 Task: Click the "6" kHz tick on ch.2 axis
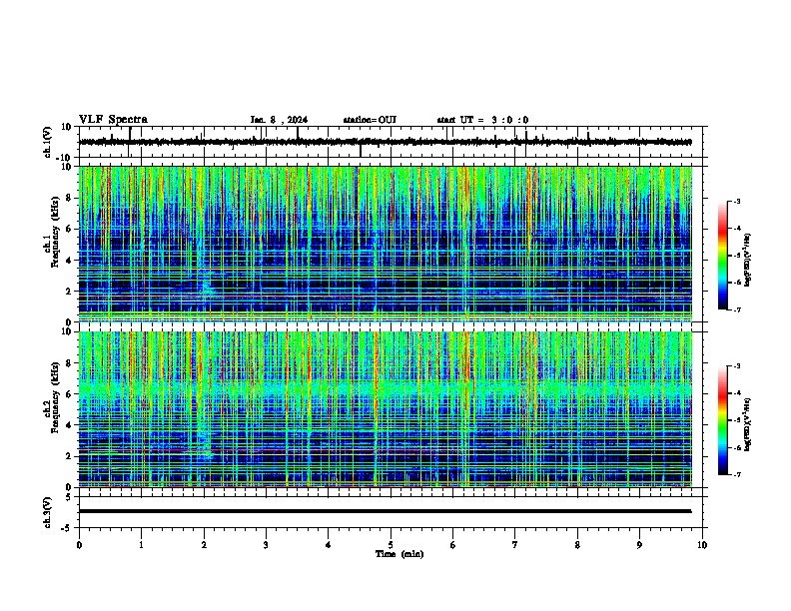70,394
